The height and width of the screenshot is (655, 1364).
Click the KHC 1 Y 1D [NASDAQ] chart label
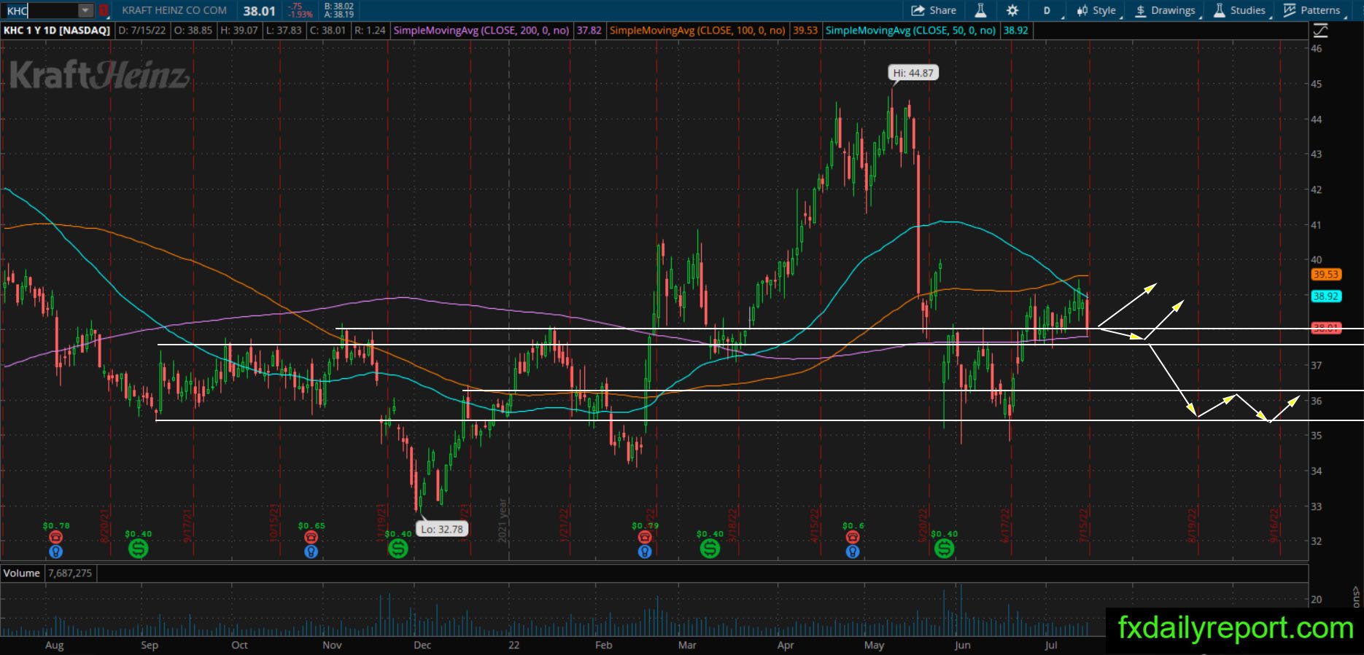(x=57, y=31)
